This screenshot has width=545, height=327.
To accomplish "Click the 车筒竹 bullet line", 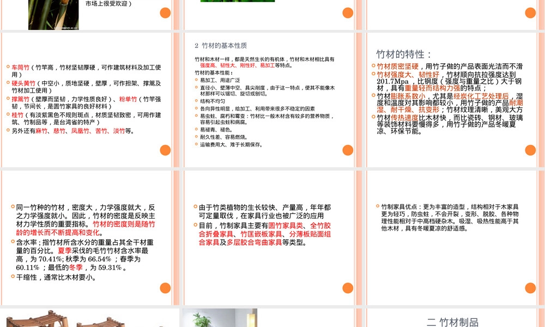I will (86, 71).
